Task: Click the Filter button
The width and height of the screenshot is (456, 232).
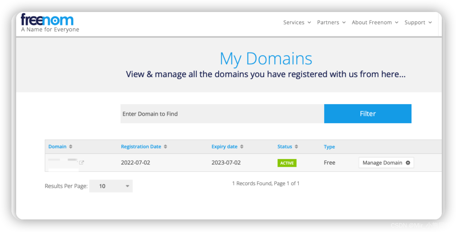Action: click(x=368, y=113)
